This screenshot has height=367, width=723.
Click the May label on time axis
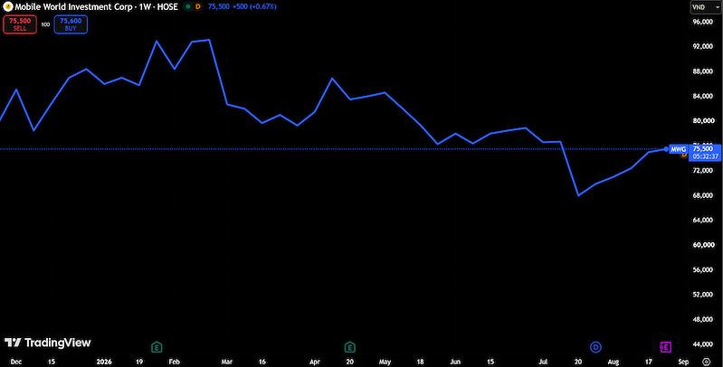coord(385,362)
